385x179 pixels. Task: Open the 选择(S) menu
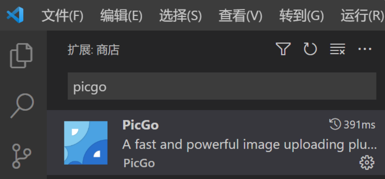point(181,16)
